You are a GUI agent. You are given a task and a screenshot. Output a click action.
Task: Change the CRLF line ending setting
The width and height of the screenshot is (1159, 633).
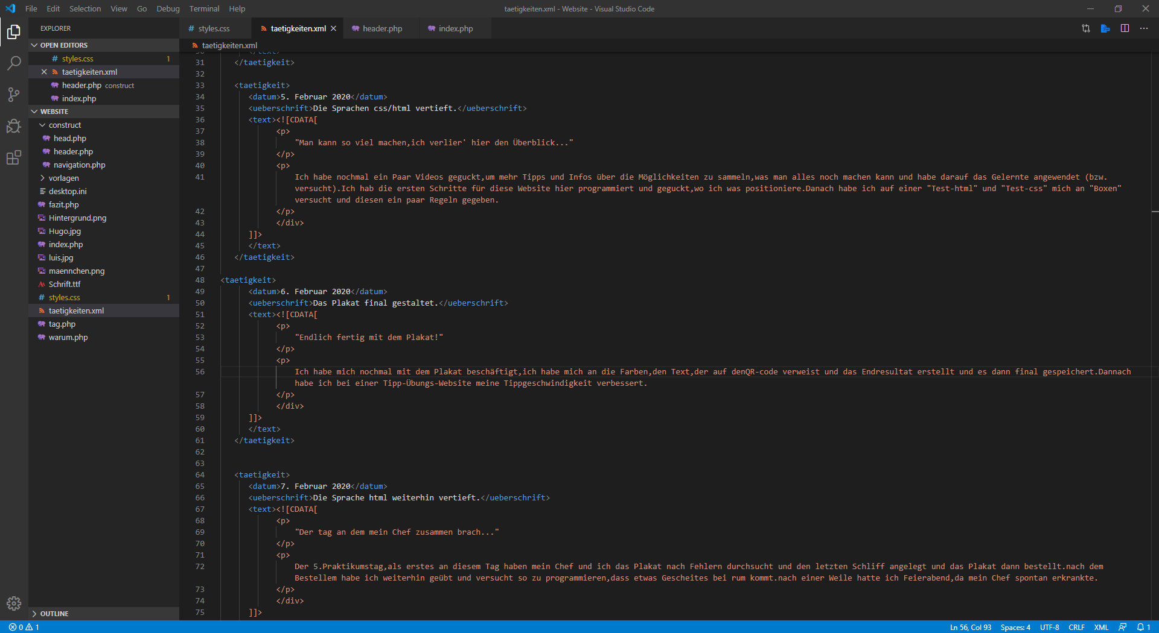1076,627
